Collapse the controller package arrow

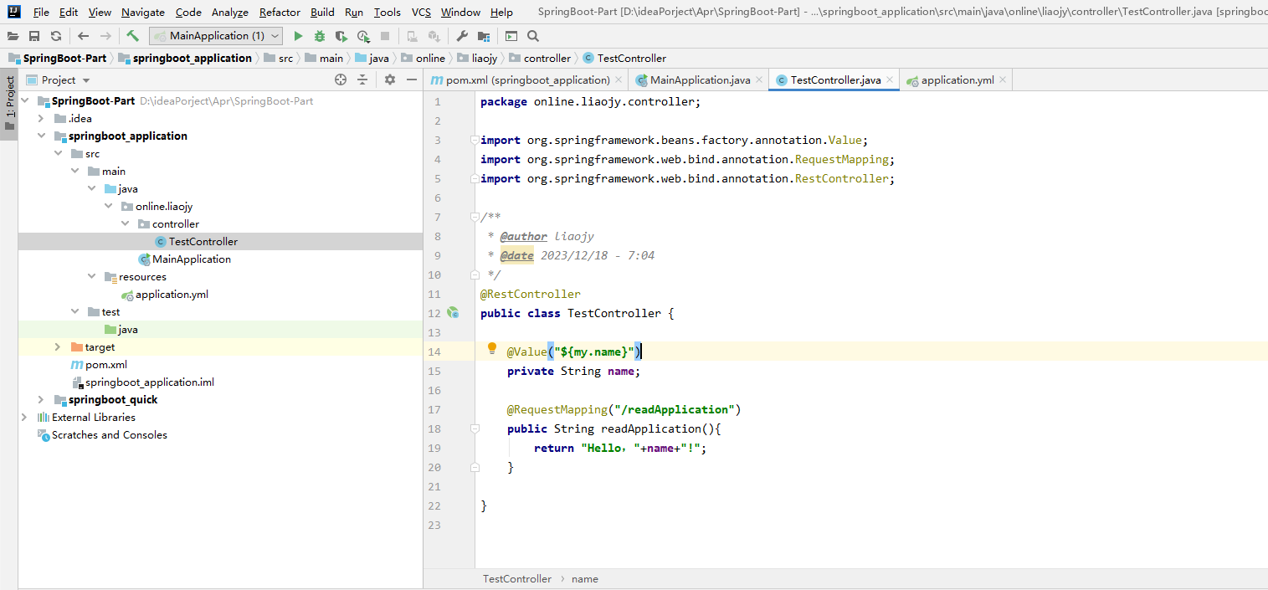point(125,223)
